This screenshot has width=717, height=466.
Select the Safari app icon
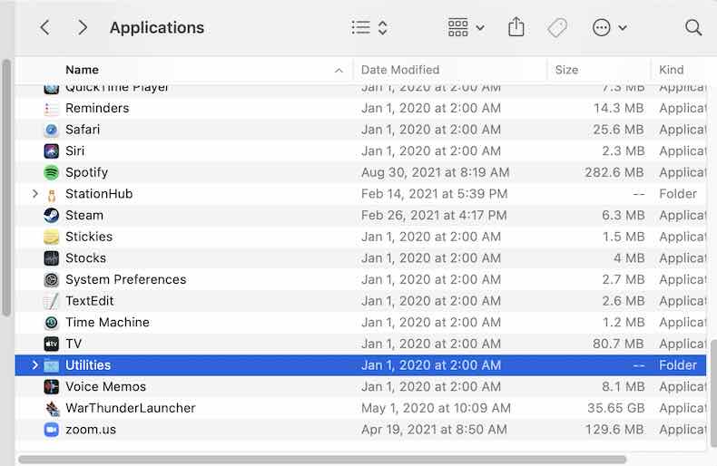click(51, 130)
